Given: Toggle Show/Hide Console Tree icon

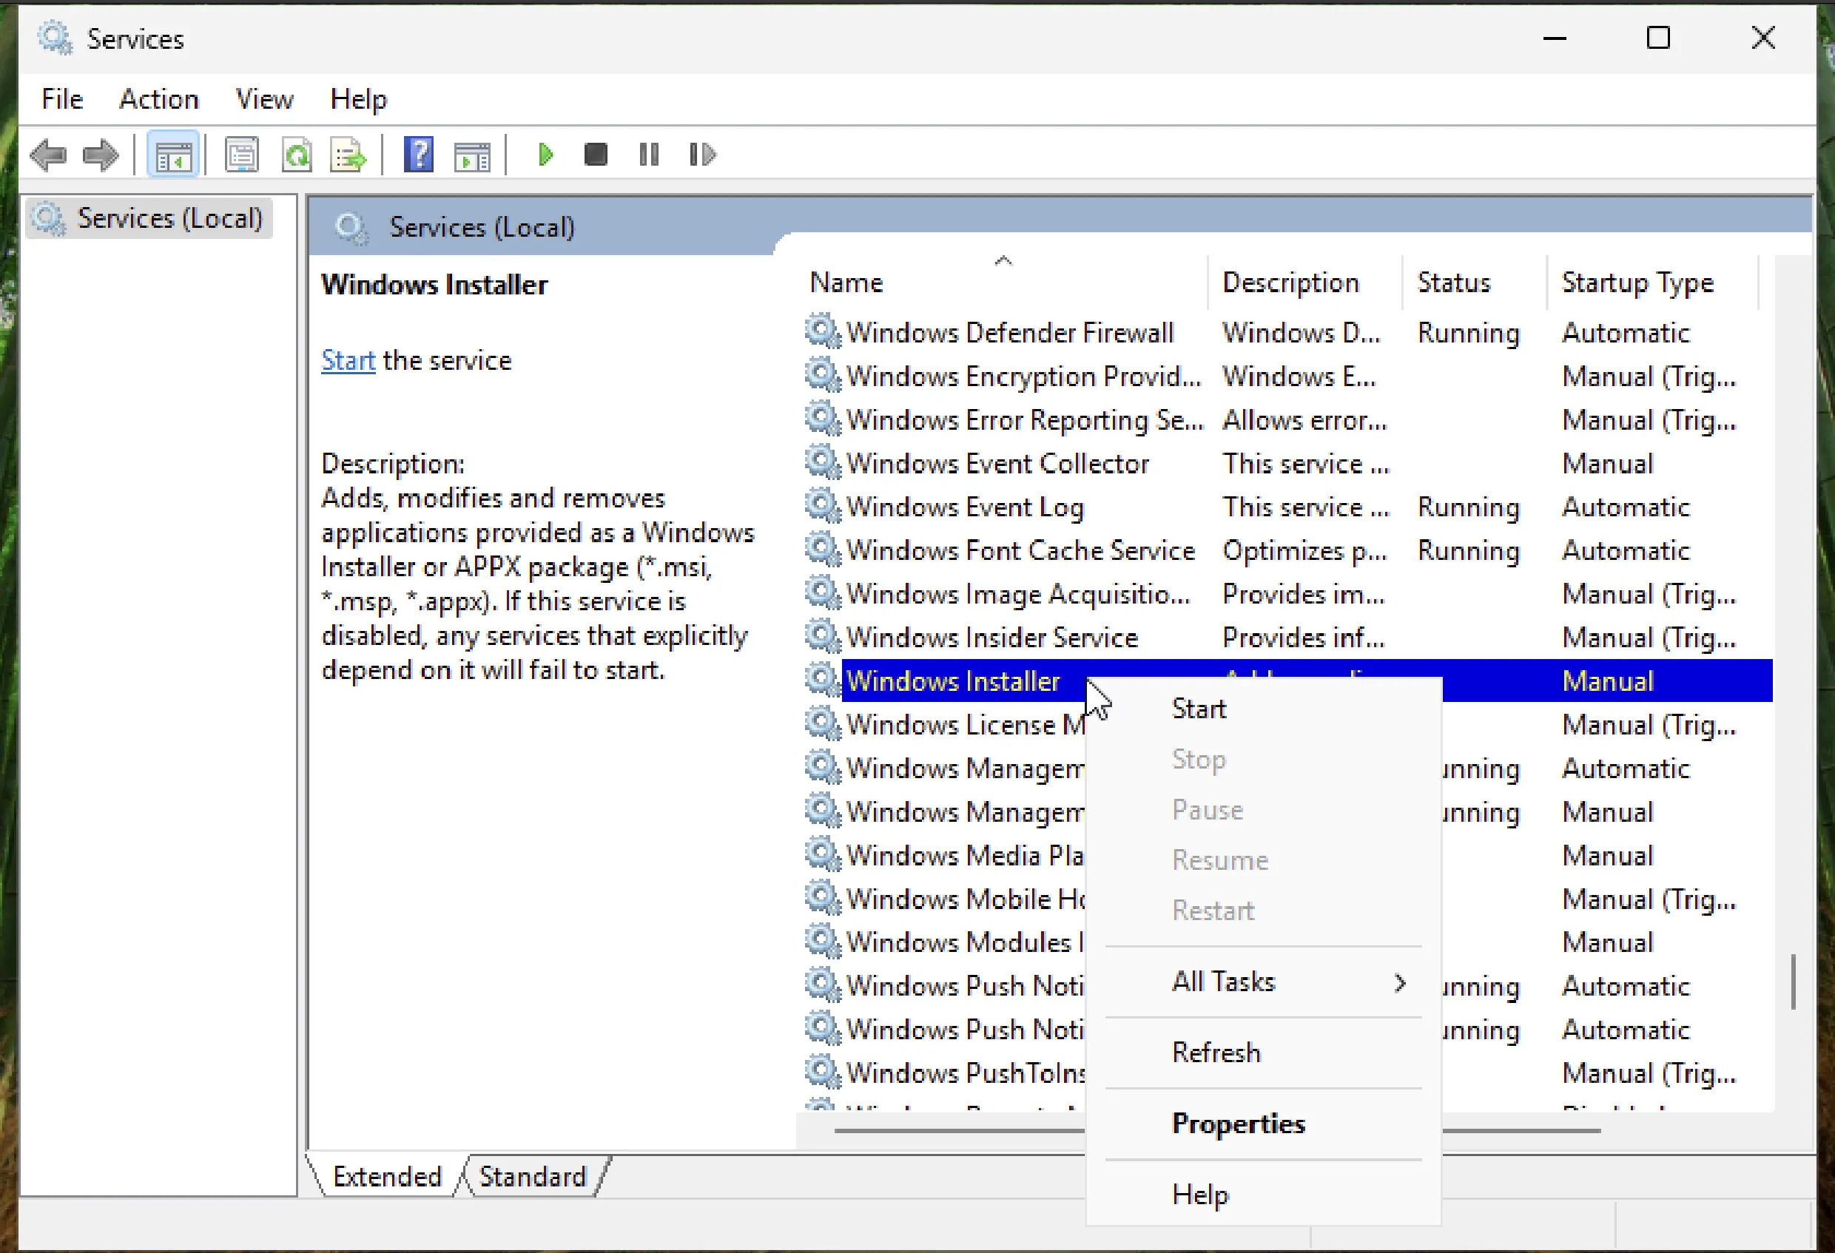Looking at the screenshot, I should click(x=173, y=155).
